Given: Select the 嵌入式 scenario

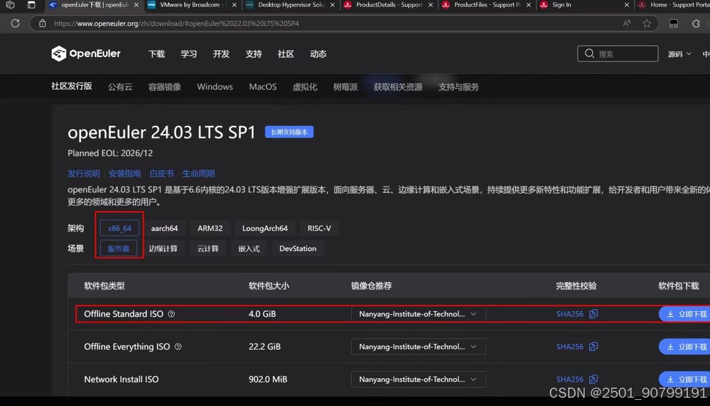Looking at the screenshot, I should (x=249, y=249).
